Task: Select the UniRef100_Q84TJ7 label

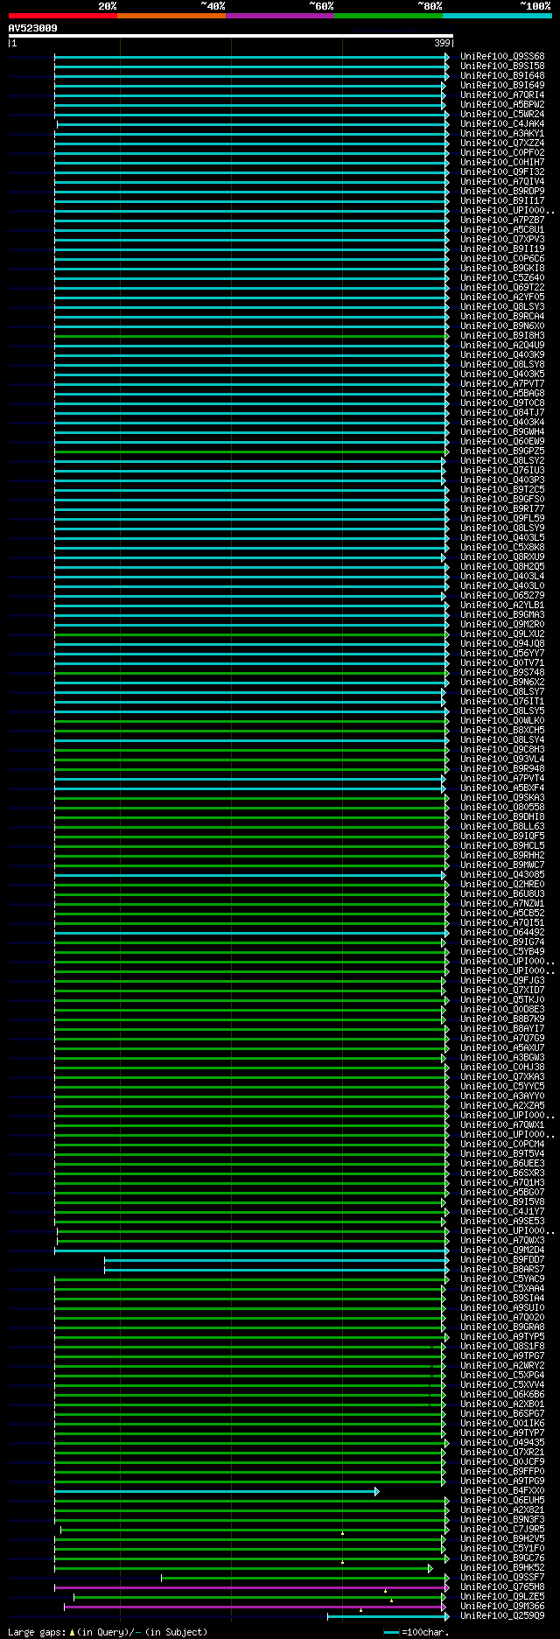Action: [502, 413]
